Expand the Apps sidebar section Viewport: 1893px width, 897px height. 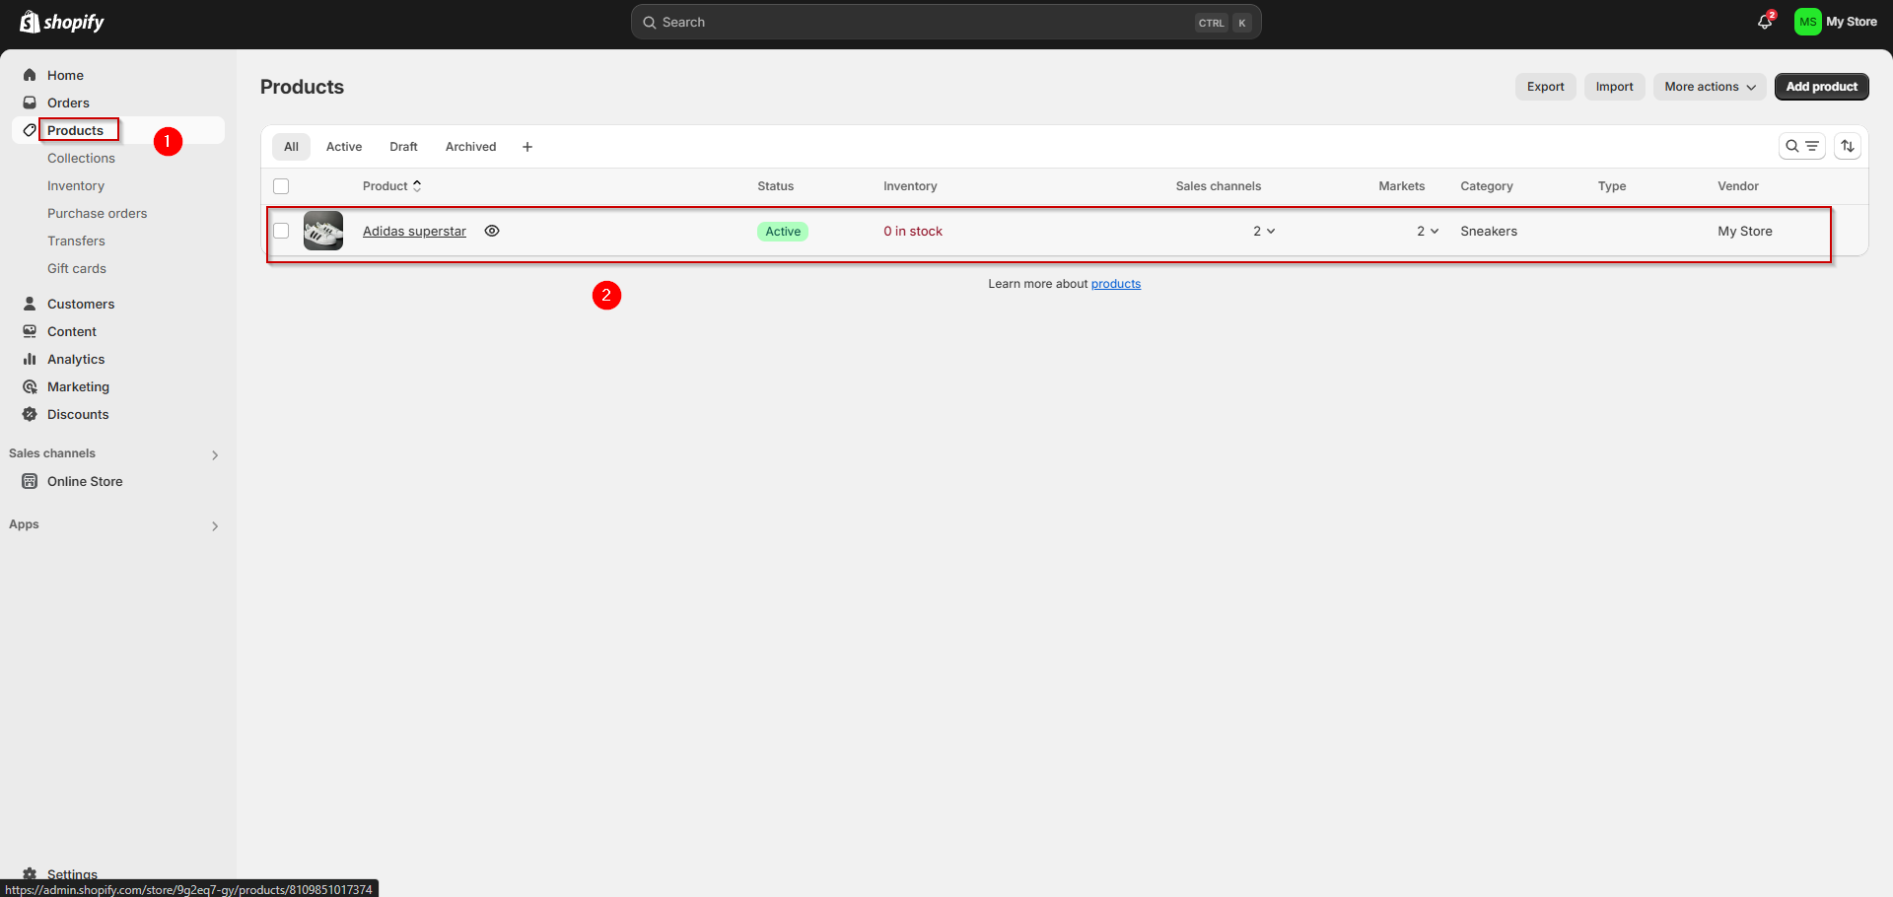click(214, 525)
